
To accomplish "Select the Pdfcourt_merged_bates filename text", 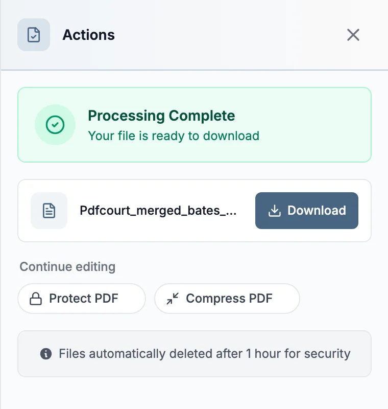I will click(x=158, y=211).
